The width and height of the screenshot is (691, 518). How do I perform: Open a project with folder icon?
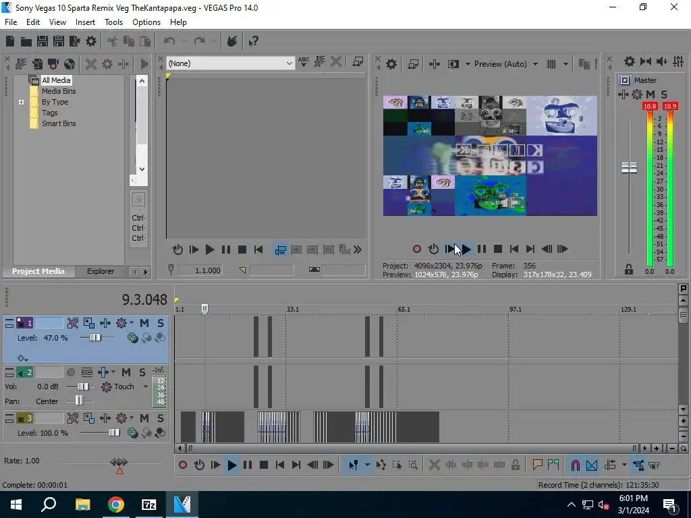pyautogui.click(x=26, y=41)
